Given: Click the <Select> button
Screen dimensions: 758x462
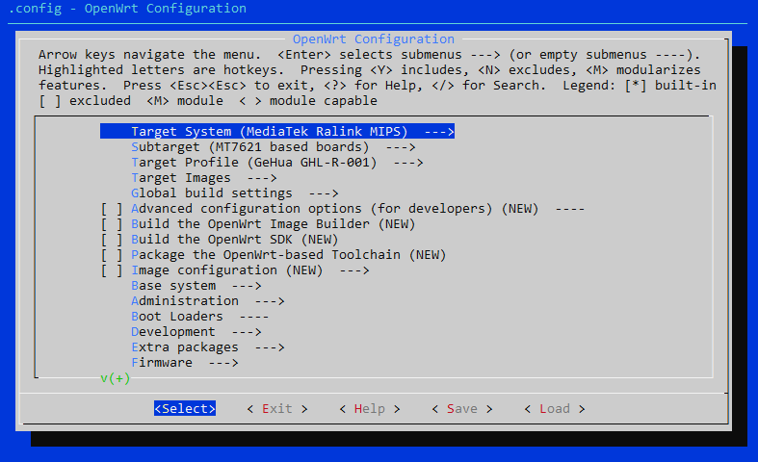Looking at the screenshot, I should point(185,409).
